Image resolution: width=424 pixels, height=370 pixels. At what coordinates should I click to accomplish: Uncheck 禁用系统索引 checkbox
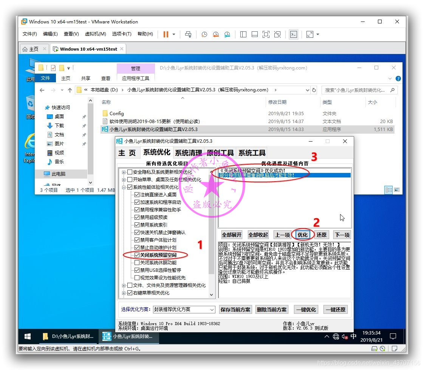tap(137, 225)
